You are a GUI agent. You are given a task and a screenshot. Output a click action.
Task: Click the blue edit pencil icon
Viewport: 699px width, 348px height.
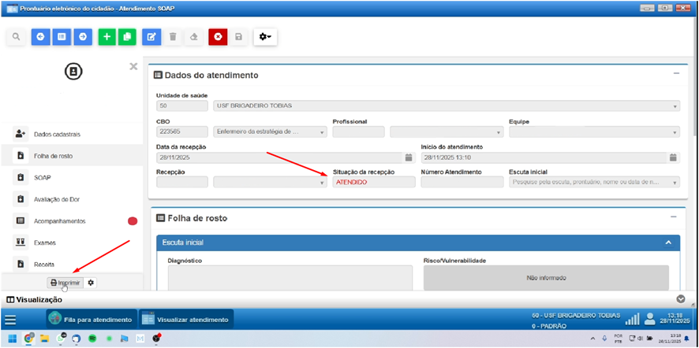click(152, 37)
